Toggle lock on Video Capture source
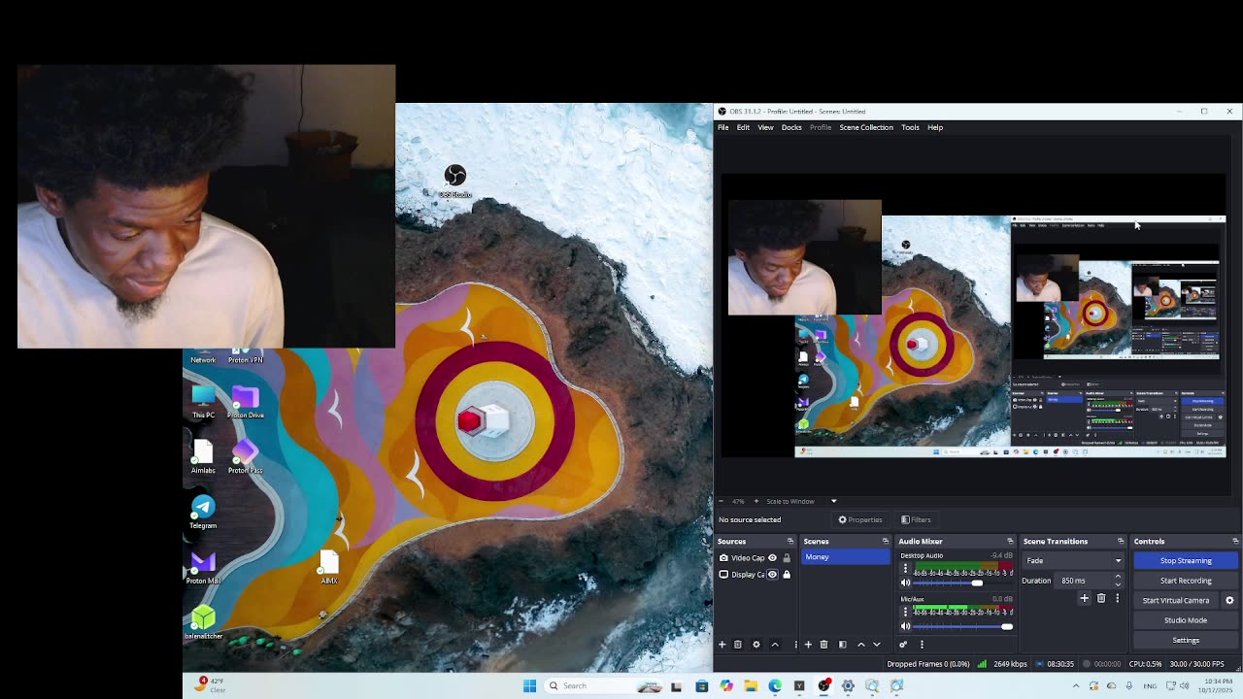This screenshot has height=699, width=1243. 787,558
